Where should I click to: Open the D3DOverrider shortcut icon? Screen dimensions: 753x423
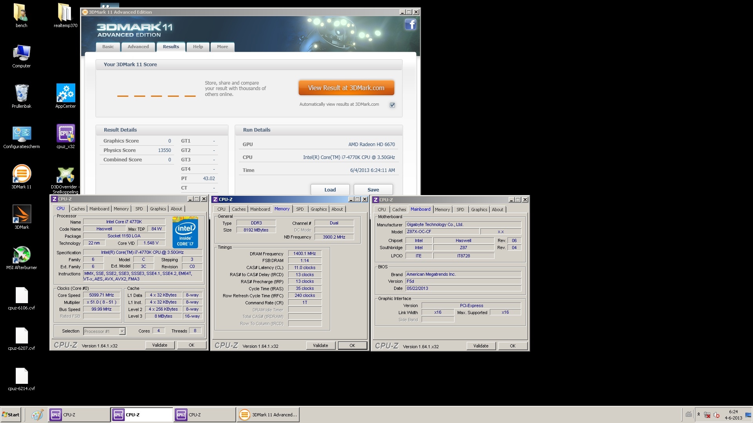click(65, 175)
